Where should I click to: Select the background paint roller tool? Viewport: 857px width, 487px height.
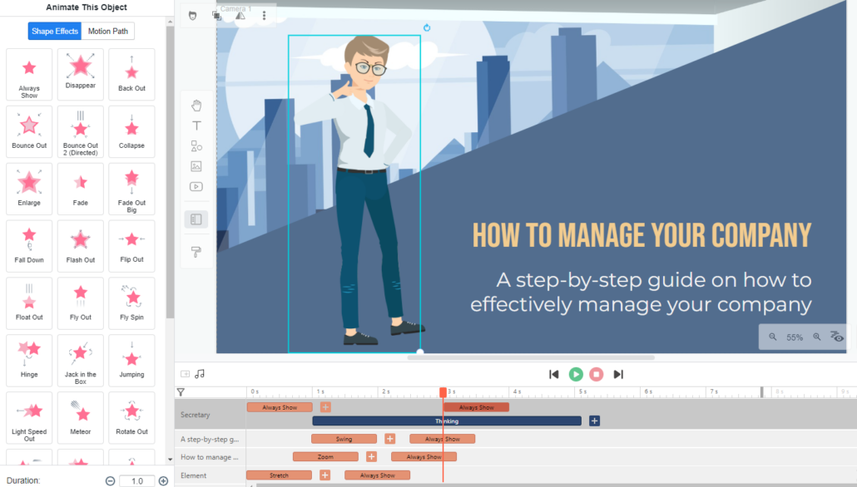coord(196,251)
